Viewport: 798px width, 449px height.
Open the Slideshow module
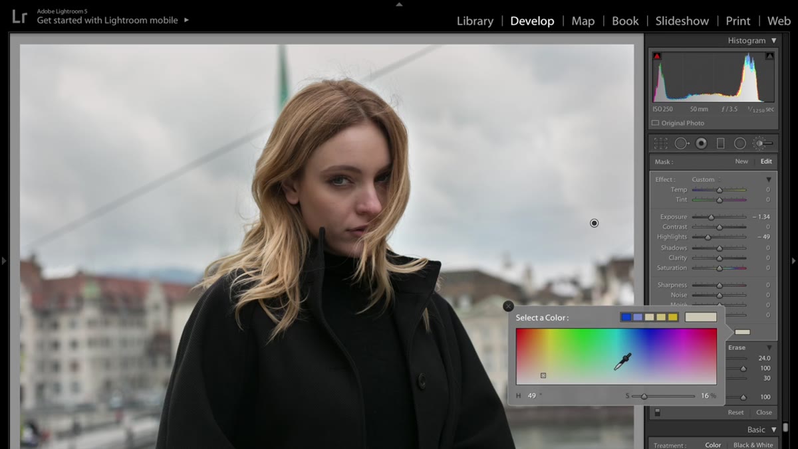pyautogui.click(x=682, y=21)
